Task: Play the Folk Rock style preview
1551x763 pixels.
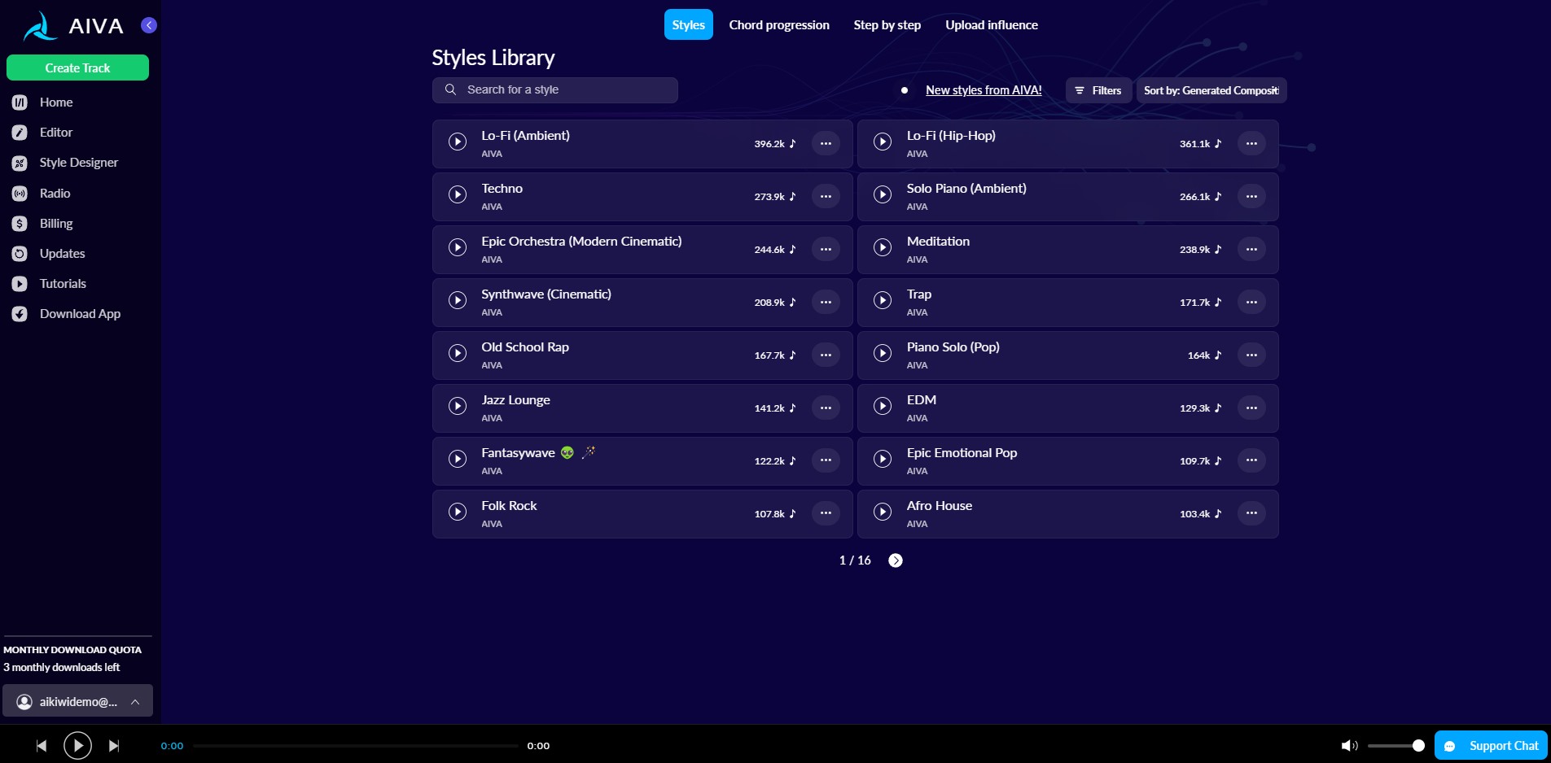Action: [x=458, y=512]
